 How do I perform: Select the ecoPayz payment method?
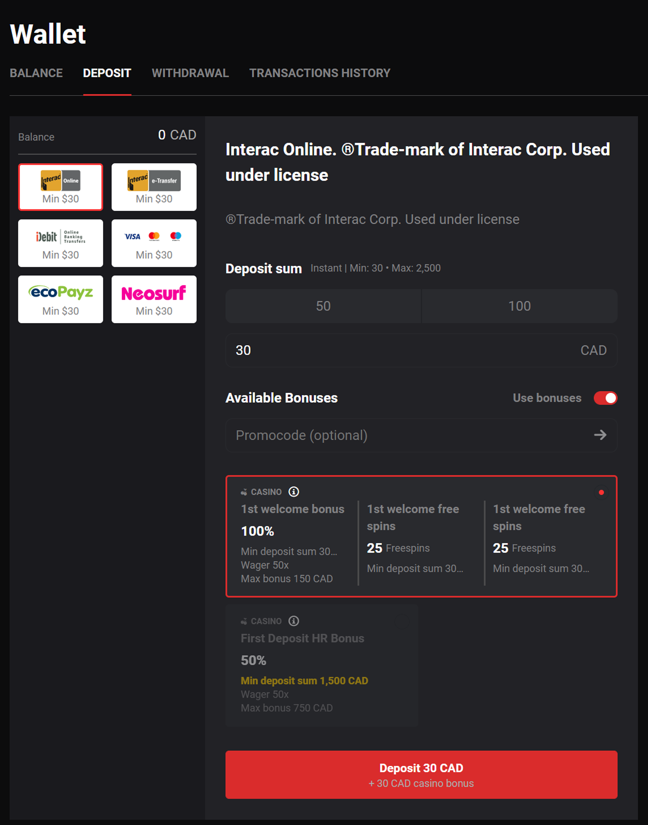61,299
